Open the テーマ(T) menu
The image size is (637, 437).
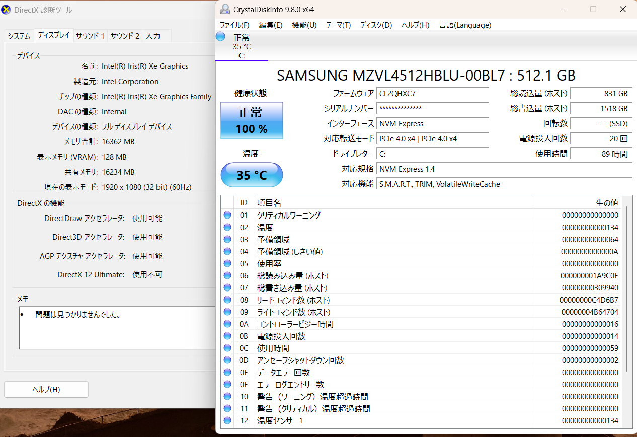338,25
